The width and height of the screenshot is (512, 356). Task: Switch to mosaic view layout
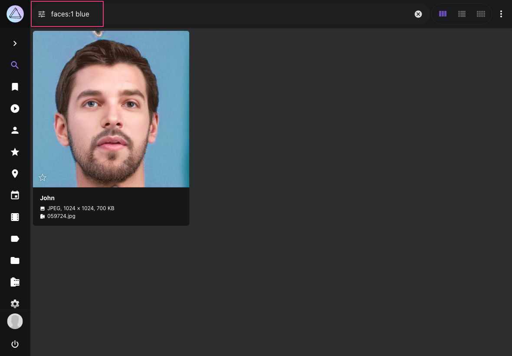point(481,14)
